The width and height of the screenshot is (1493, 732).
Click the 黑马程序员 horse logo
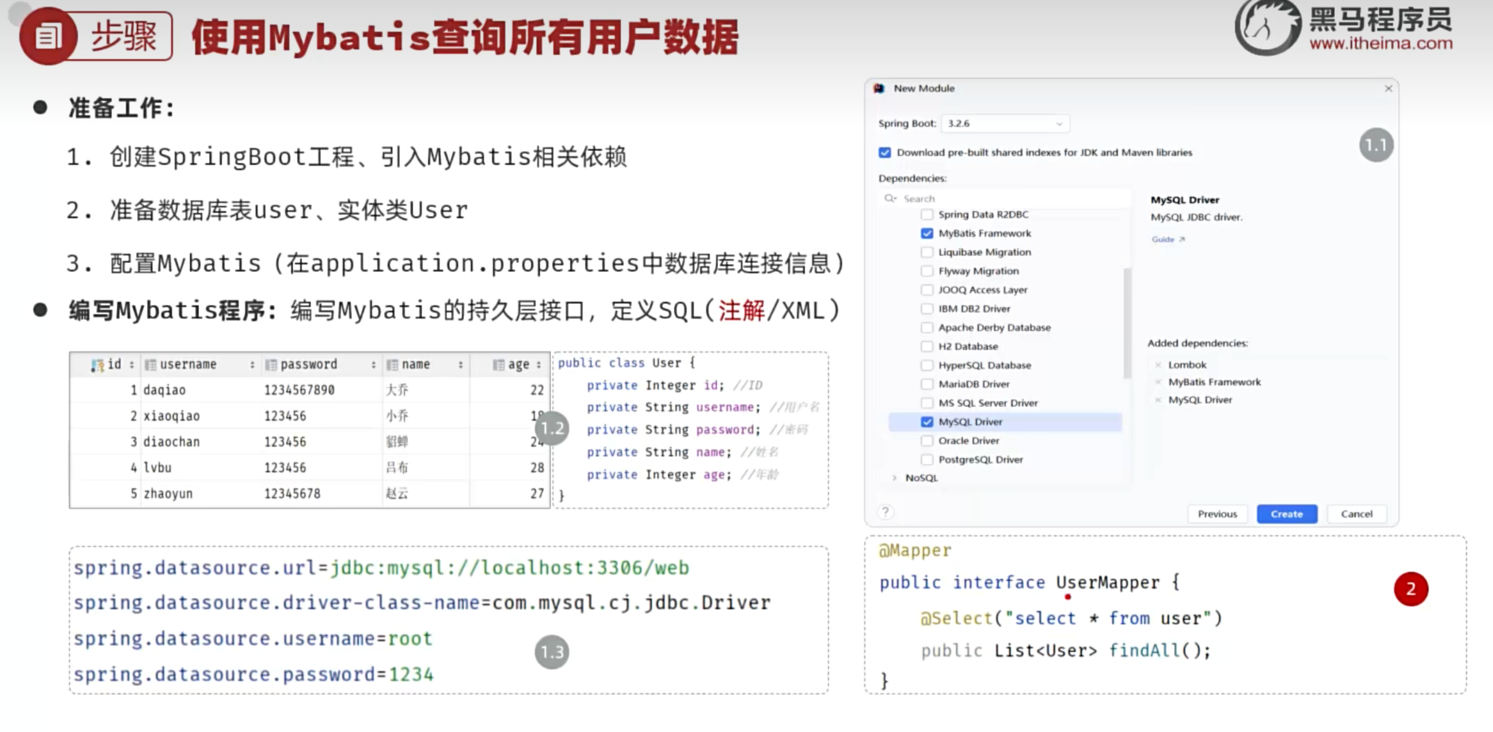point(1267,28)
